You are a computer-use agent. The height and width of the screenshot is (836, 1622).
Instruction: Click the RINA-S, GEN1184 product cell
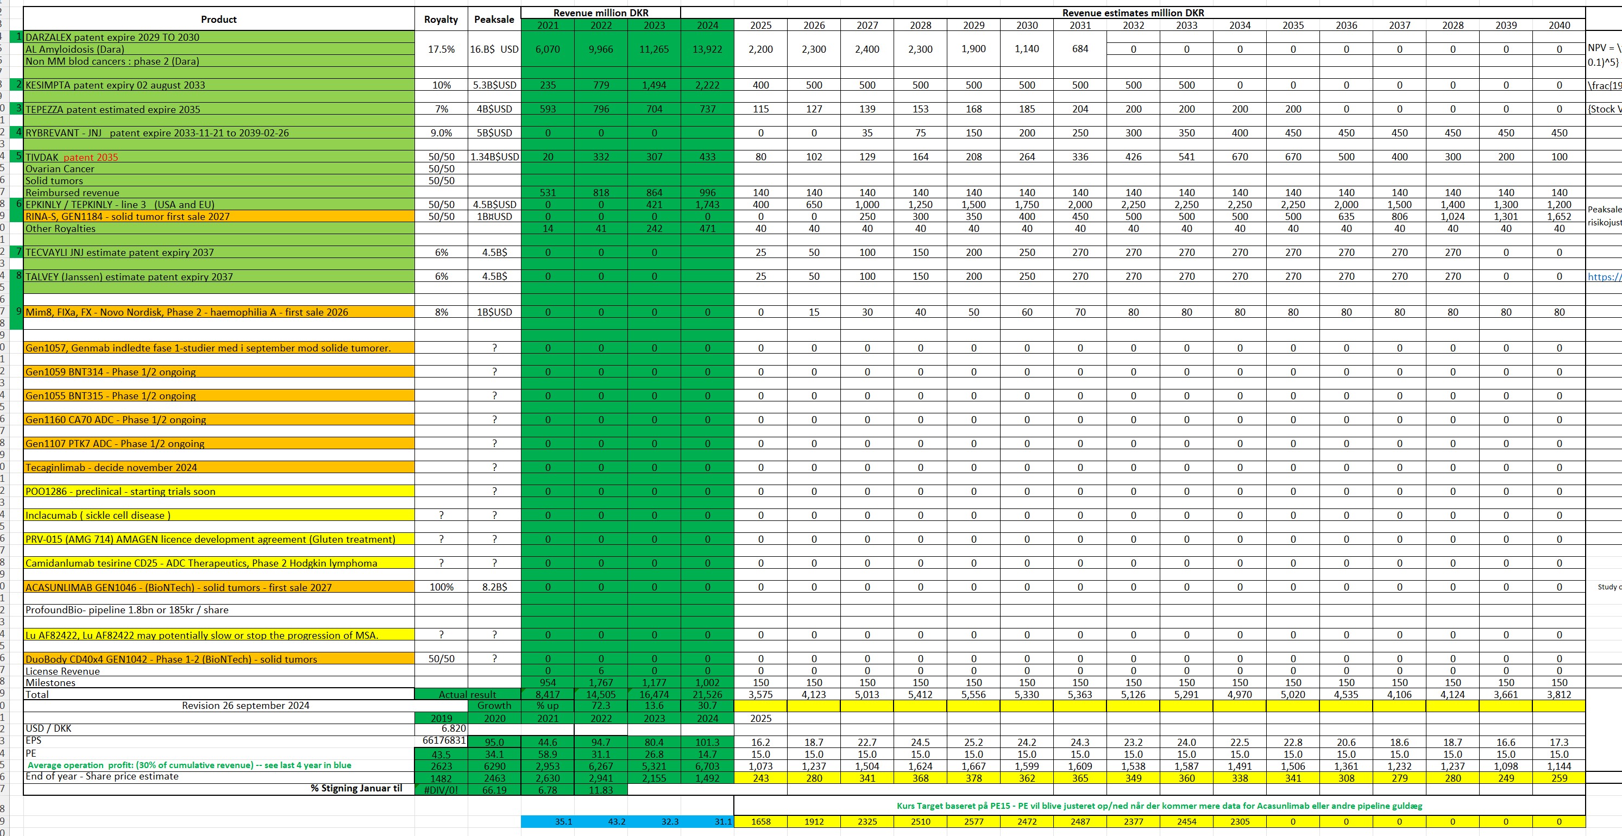pos(219,217)
